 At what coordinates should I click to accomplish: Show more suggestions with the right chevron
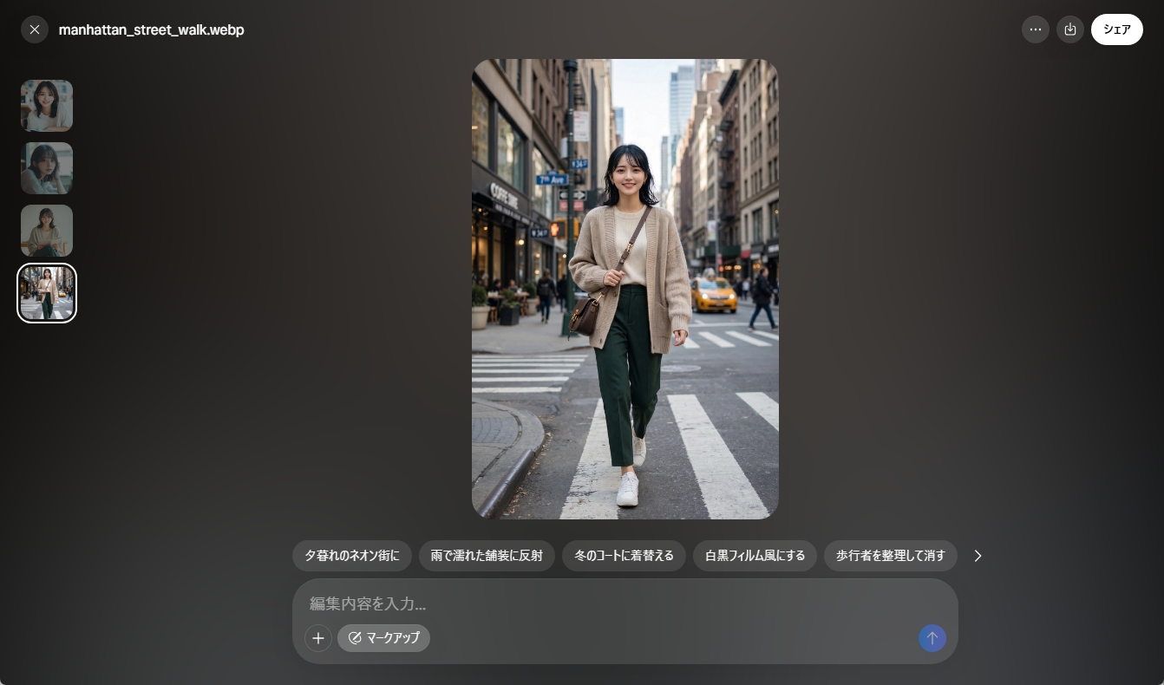pos(978,556)
